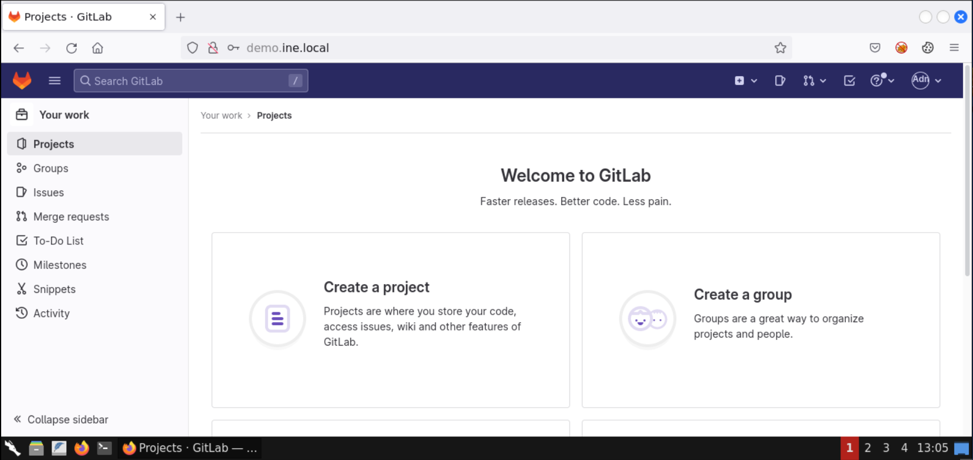The width and height of the screenshot is (973, 460).
Task: Launch the text editor from the taskbar
Action: click(59, 448)
